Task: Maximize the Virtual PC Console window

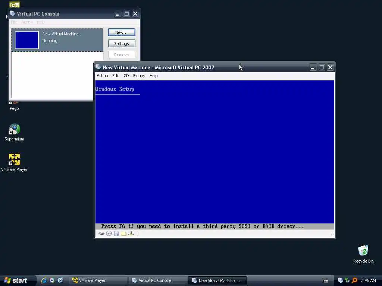Action: 126,14
